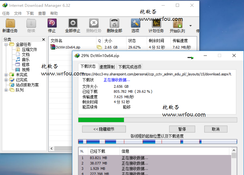
Task: Sort by 状态 column header
Action: (x=136, y=41)
